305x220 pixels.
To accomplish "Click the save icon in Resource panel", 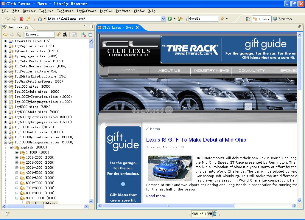I will (x=74, y=35).
